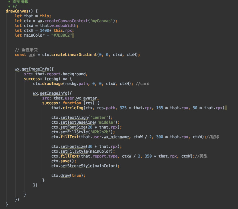Click the number 325 in the circleImg line
The image size is (238, 209).
click(123, 108)
